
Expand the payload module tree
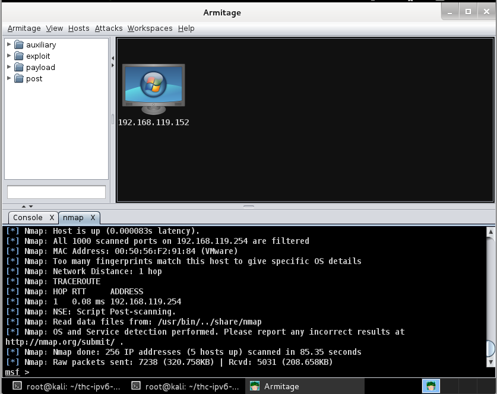9,67
